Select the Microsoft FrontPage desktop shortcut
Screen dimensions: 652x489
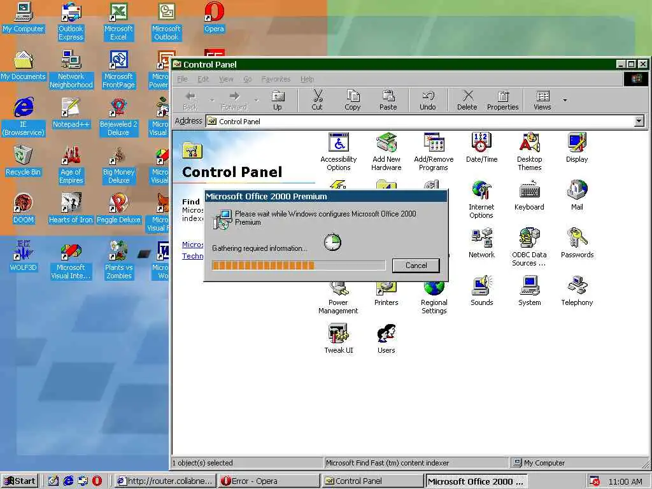click(x=118, y=69)
